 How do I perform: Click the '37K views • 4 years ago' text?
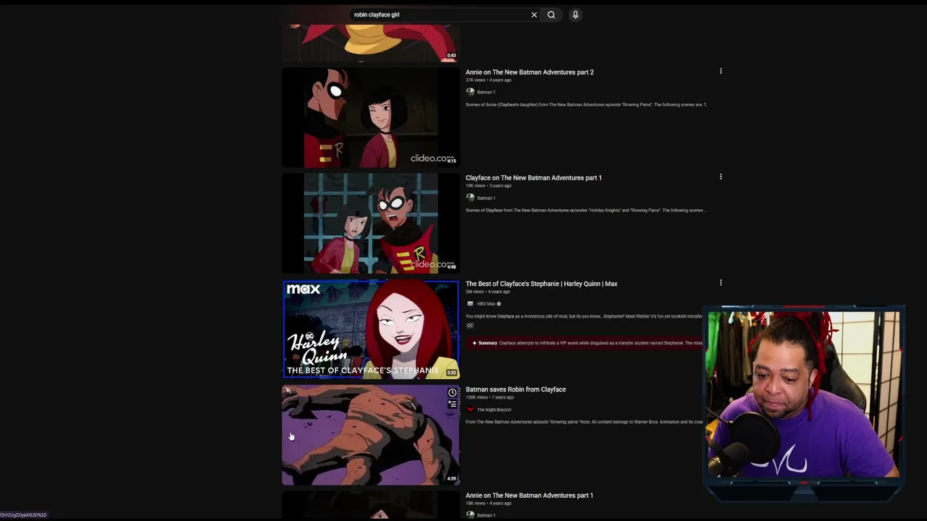[x=488, y=80]
